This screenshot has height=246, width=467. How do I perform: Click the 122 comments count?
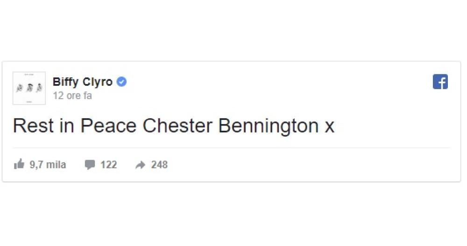108,165
